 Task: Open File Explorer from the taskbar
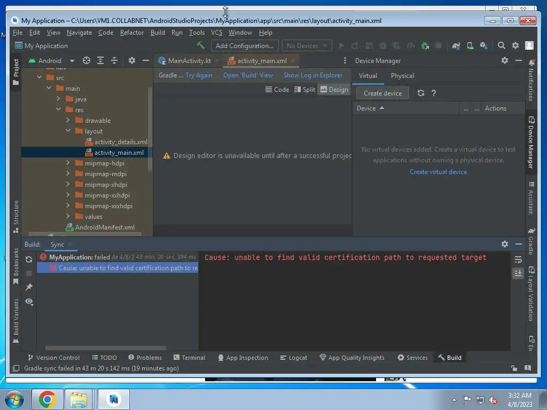pos(79,399)
